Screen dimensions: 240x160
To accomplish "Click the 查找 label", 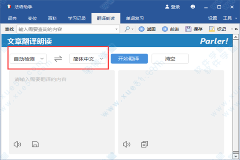I will [9, 29].
